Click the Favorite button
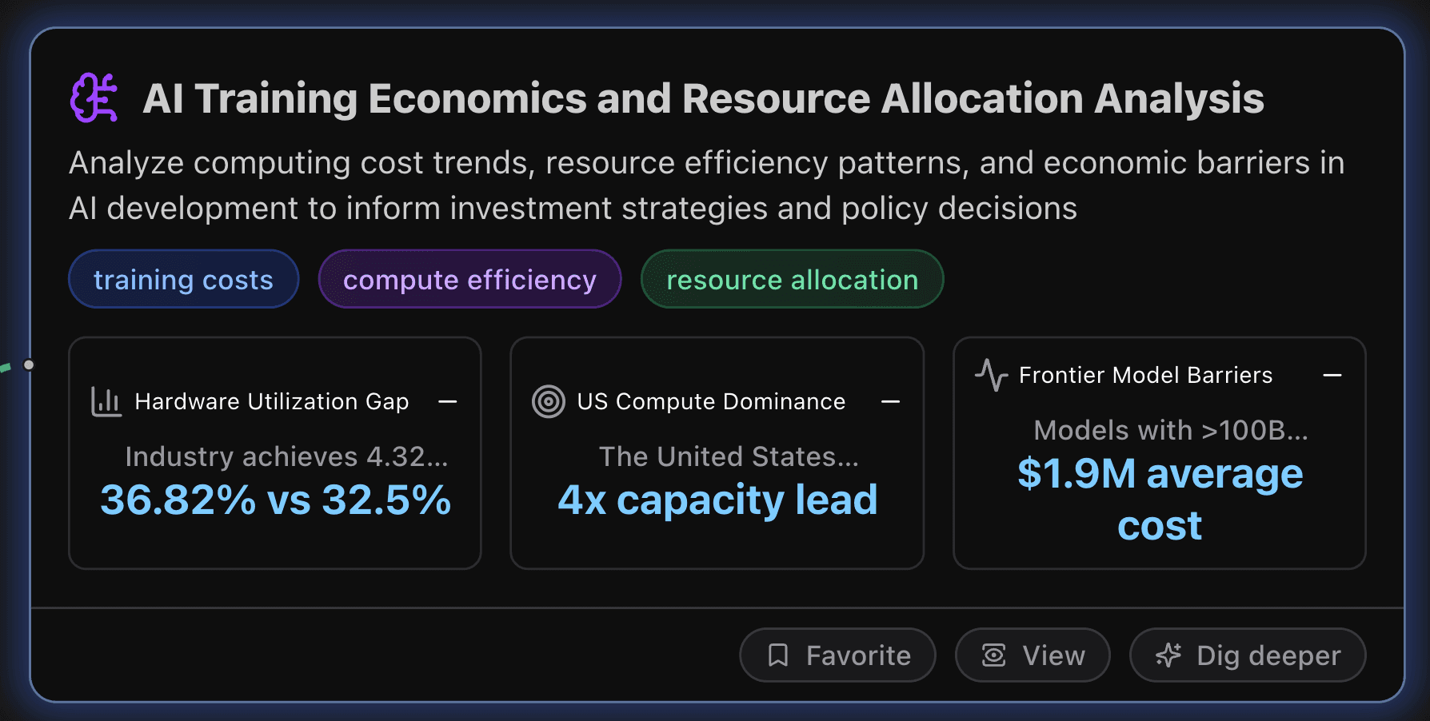The width and height of the screenshot is (1430, 721). pyautogui.click(x=837, y=655)
